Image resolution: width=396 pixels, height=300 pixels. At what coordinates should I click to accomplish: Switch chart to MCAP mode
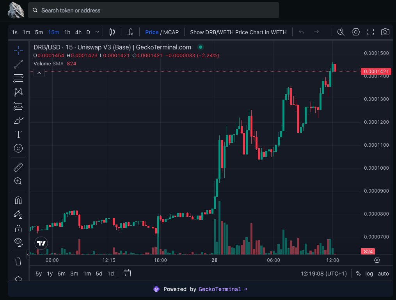pos(171,32)
